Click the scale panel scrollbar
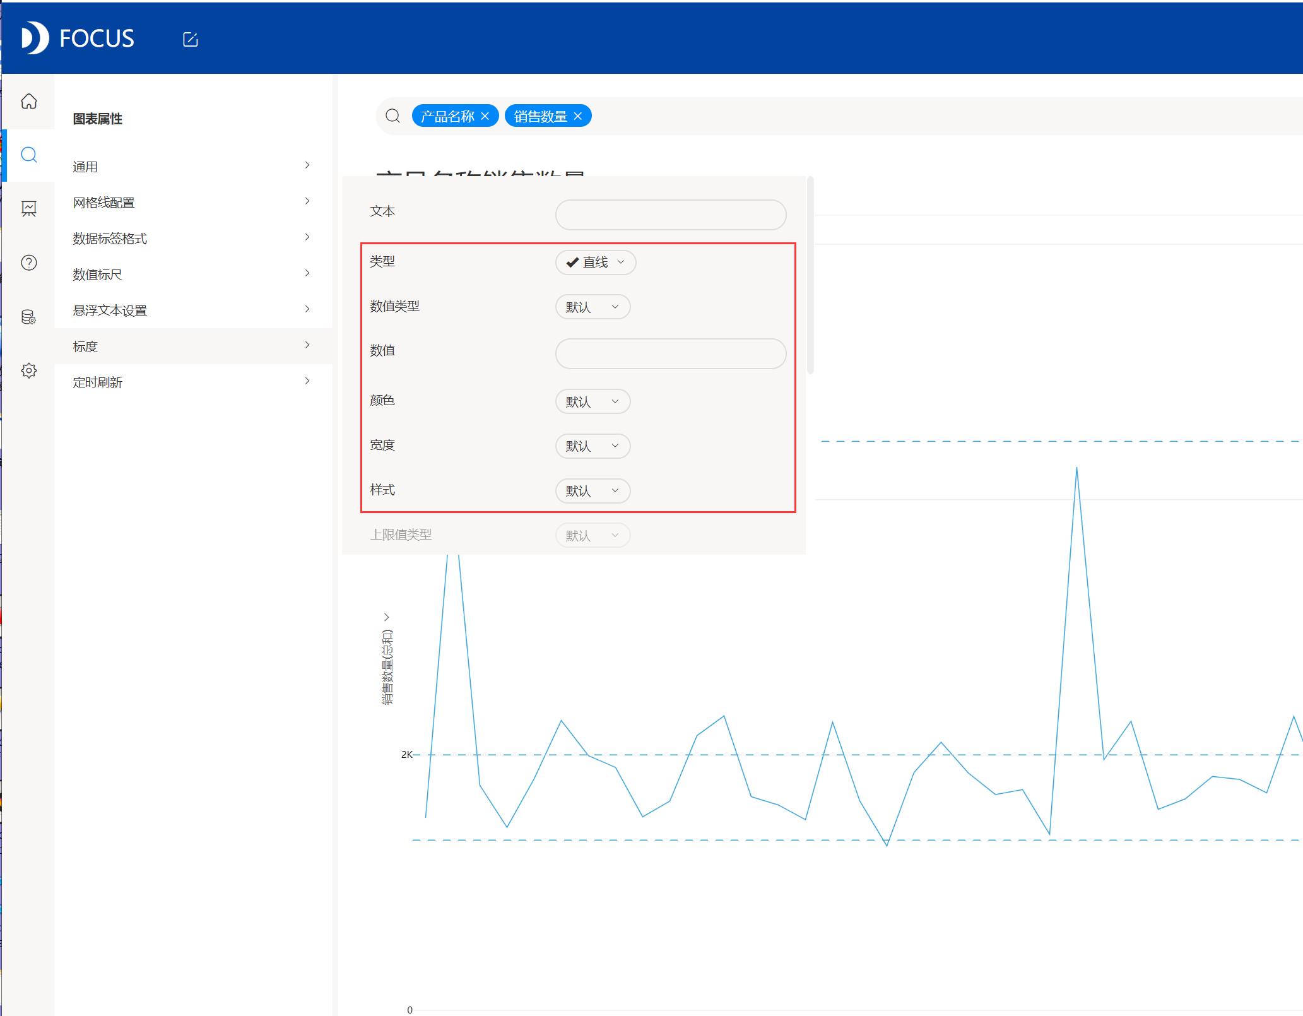This screenshot has width=1303, height=1016. click(x=810, y=275)
